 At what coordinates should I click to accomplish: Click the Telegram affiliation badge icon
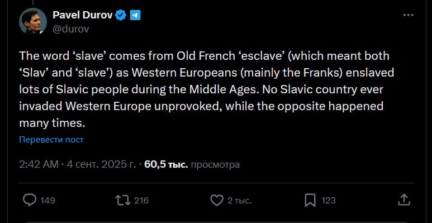click(x=135, y=15)
